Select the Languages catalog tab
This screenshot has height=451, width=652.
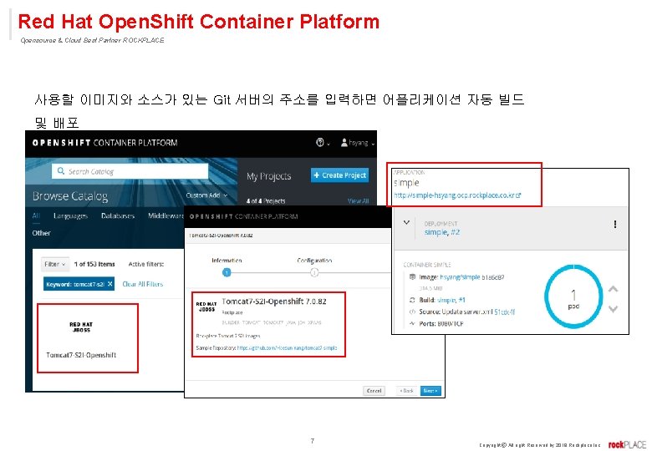(70, 215)
